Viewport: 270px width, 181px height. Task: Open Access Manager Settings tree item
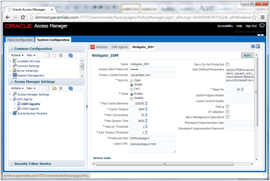[x=33, y=94]
